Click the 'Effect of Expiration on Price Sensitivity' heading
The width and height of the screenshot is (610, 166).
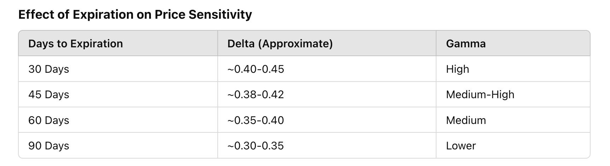click(x=135, y=14)
